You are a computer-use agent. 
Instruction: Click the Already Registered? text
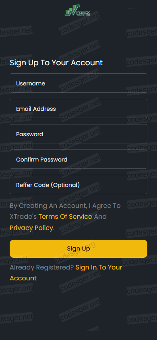click(x=42, y=267)
